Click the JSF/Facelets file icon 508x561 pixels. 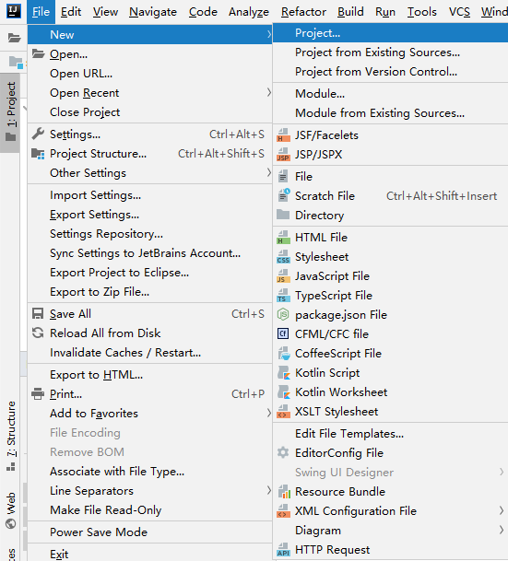[x=283, y=135]
